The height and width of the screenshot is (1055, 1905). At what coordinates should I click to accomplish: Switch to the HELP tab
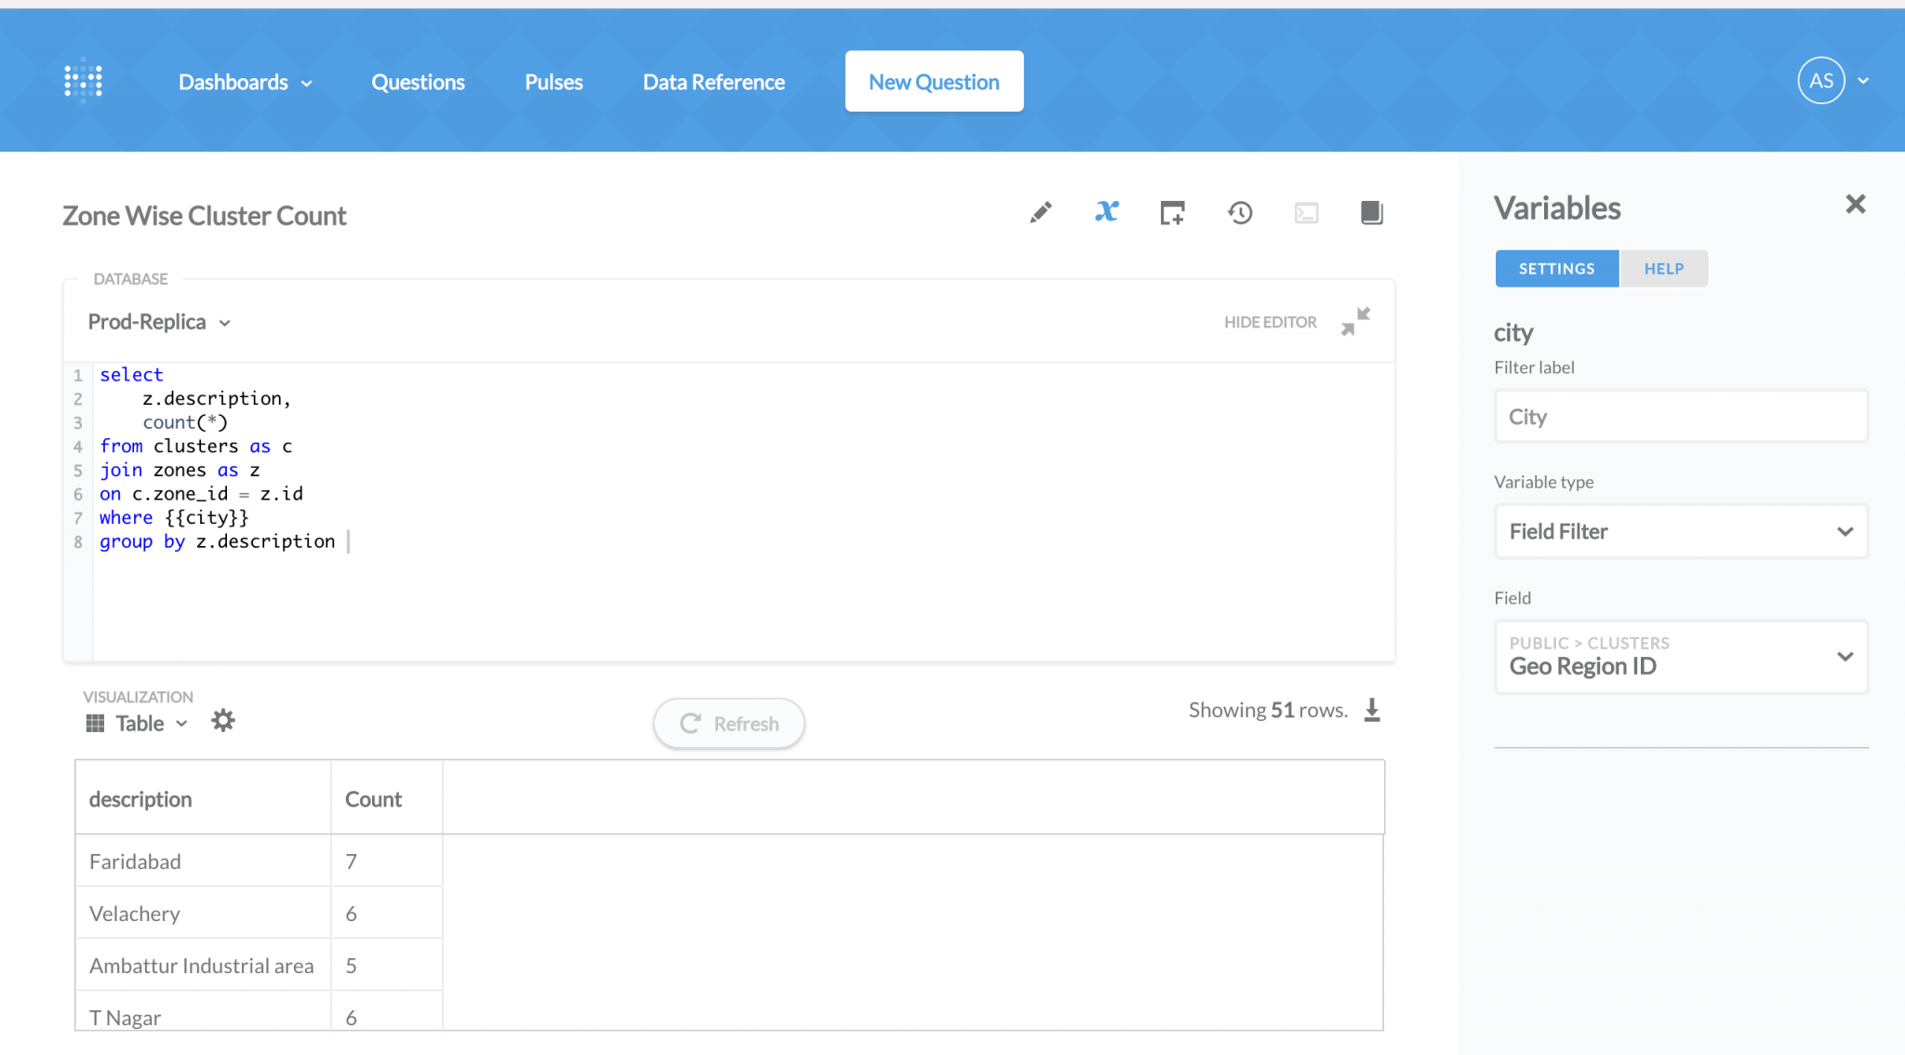(1664, 269)
